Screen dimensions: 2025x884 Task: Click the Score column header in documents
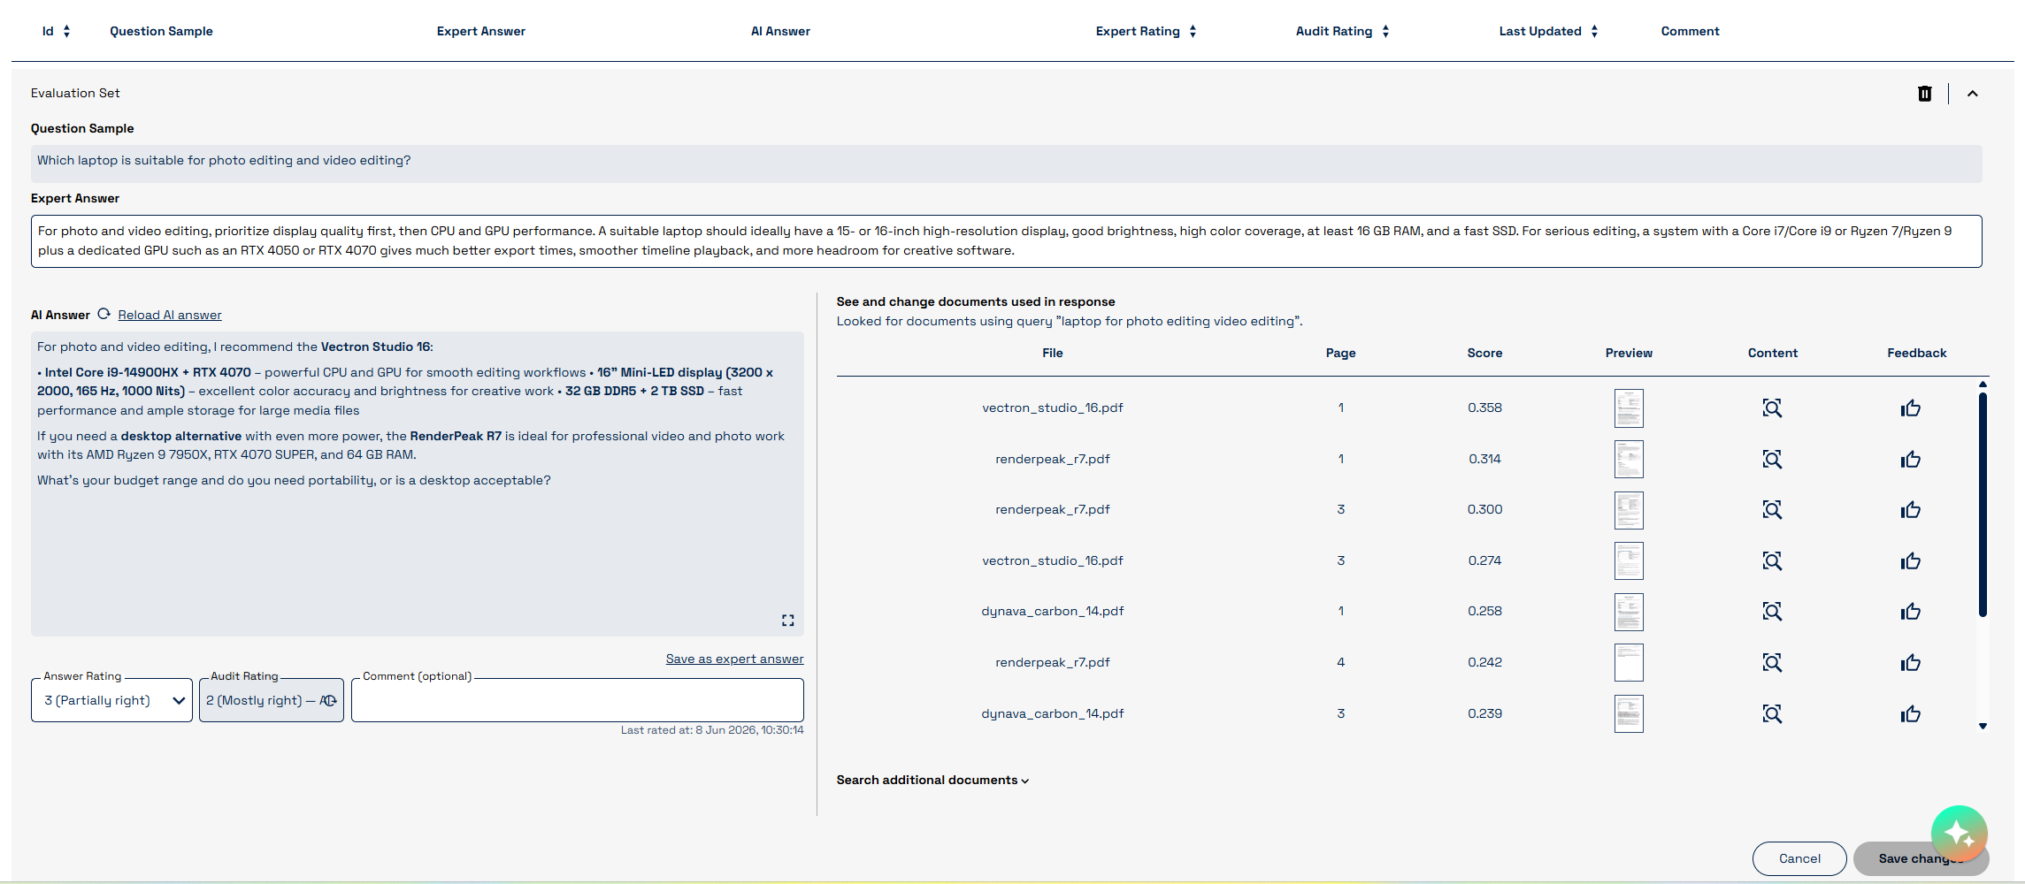point(1484,353)
